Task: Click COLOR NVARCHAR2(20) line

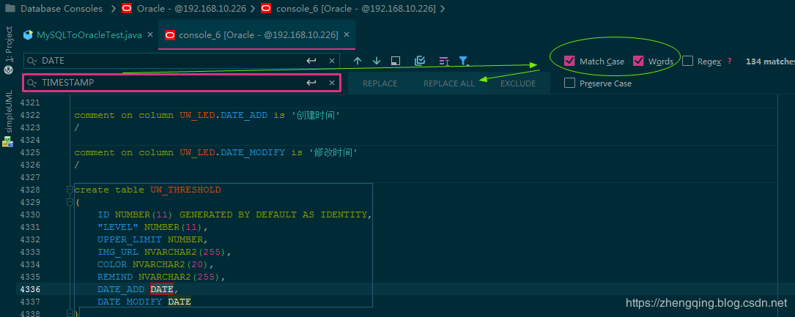Action: 156,264
